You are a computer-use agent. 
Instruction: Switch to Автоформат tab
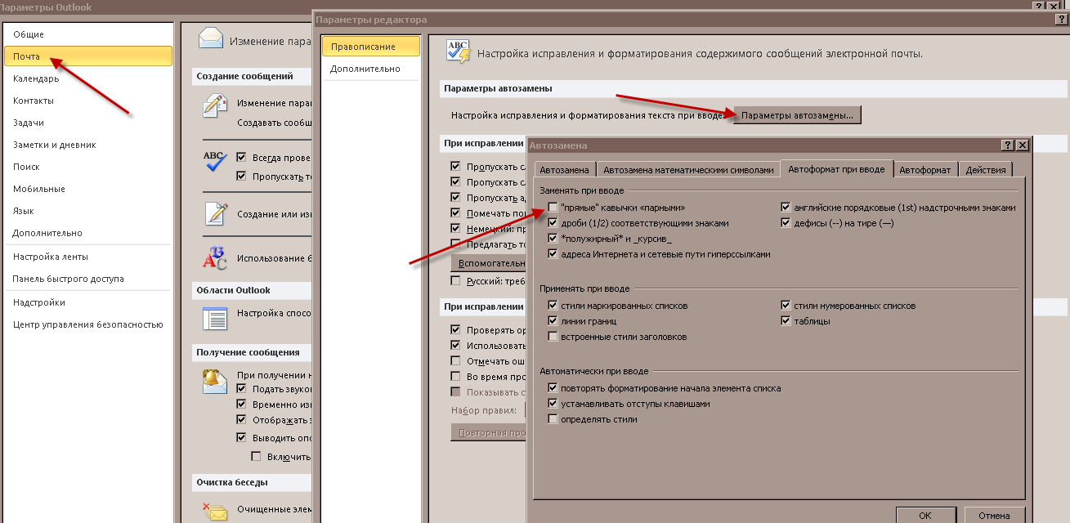pos(925,170)
